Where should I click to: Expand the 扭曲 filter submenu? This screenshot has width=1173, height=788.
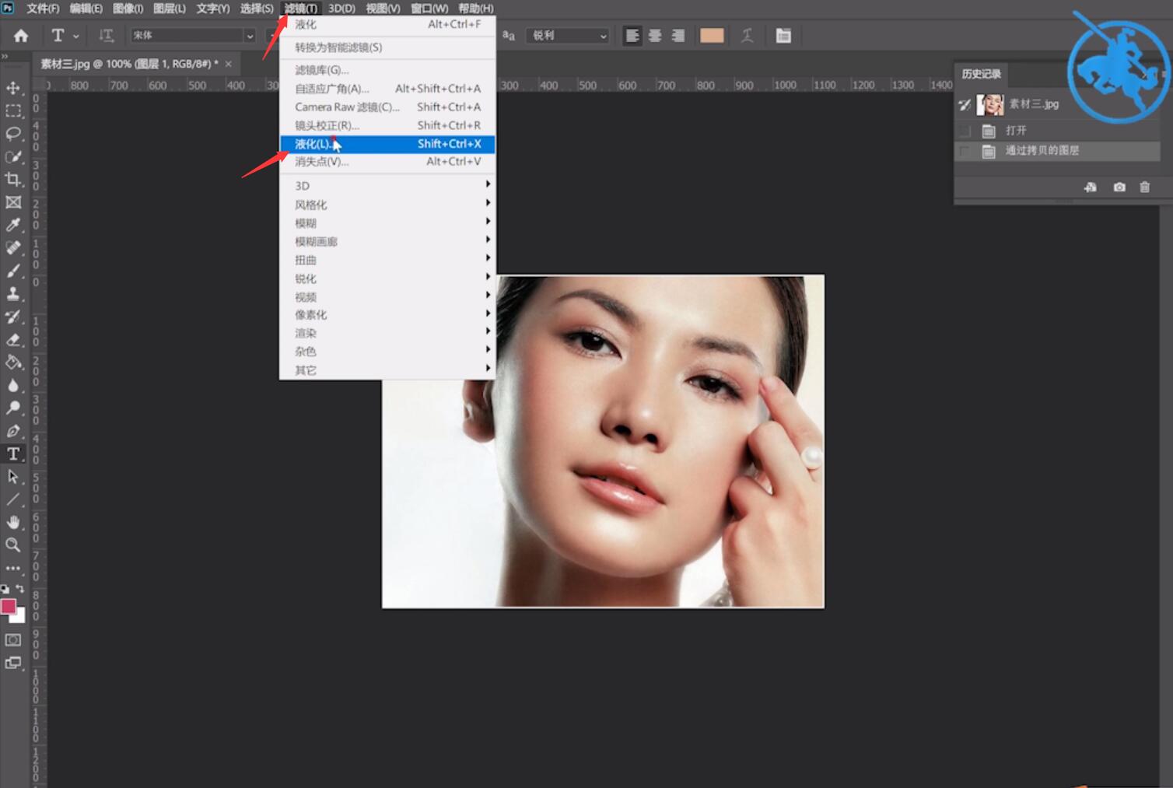point(387,260)
